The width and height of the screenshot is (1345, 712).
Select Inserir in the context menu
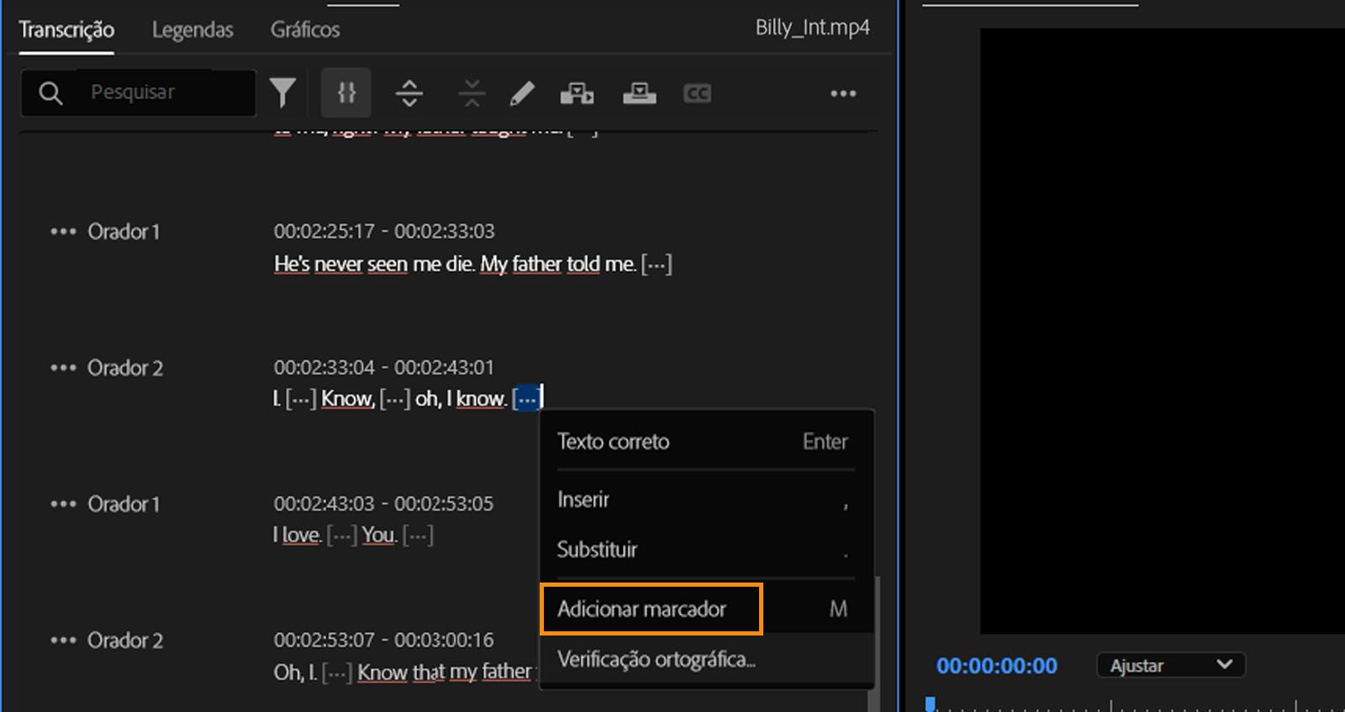(706, 499)
